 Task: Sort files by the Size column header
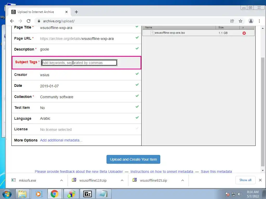pos(228,27)
